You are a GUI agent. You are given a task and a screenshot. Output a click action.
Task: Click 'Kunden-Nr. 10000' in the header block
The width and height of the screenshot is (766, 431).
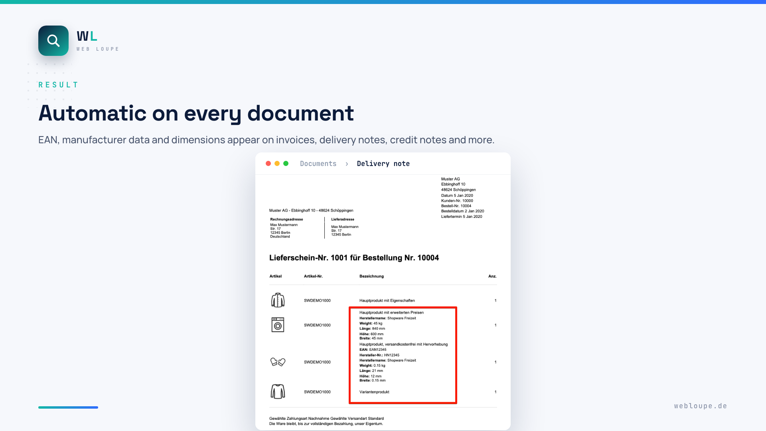click(457, 201)
